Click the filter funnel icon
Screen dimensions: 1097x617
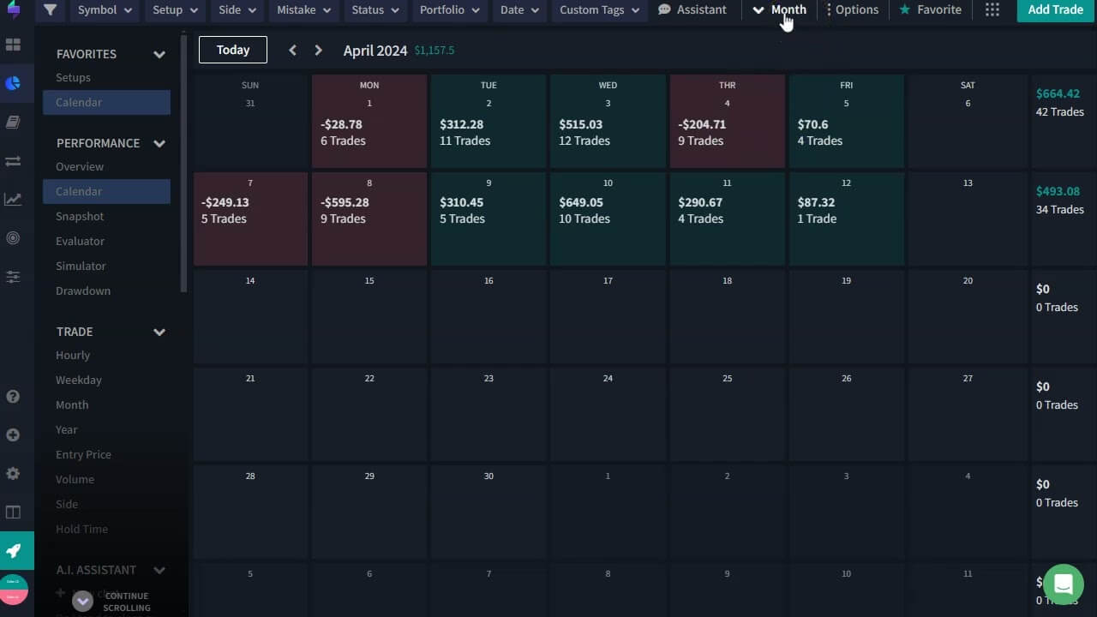tap(51, 10)
